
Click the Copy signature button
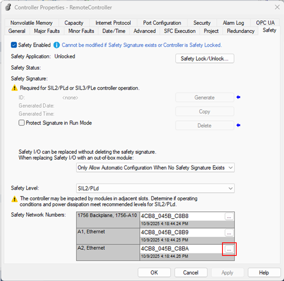coord(205,112)
